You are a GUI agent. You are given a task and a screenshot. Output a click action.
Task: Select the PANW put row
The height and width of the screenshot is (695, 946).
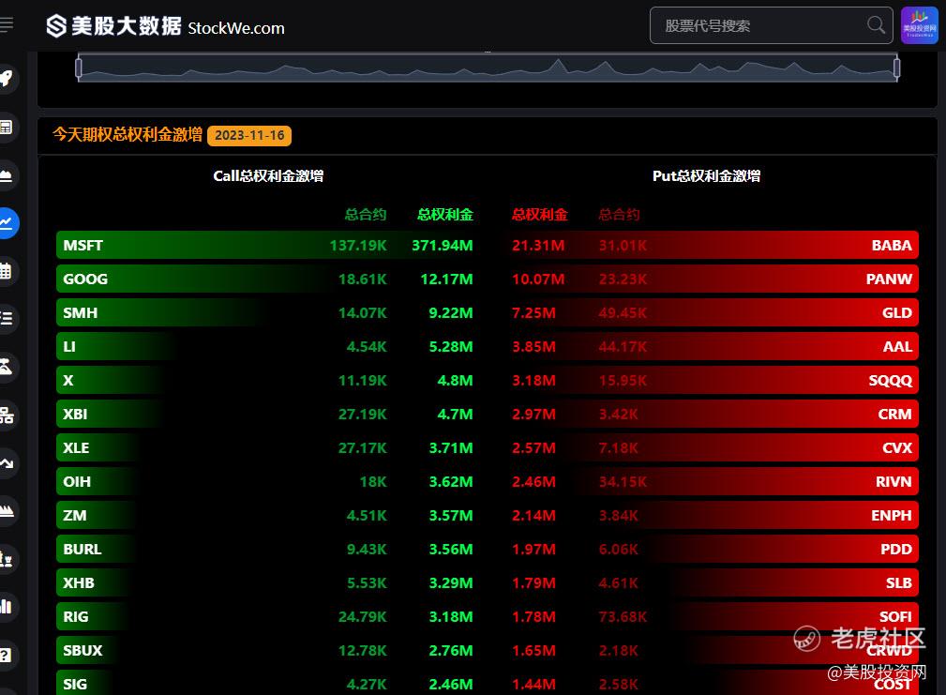coord(713,279)
